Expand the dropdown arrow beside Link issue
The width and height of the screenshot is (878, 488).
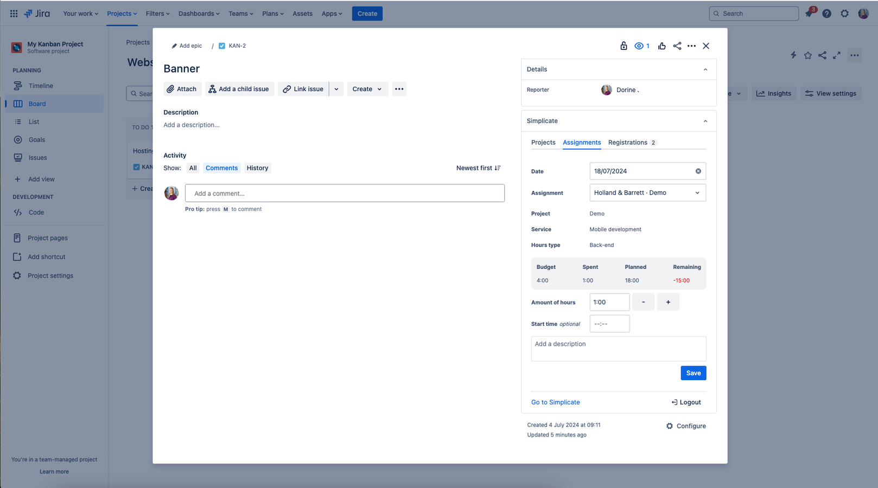click(x=336, y=89)
